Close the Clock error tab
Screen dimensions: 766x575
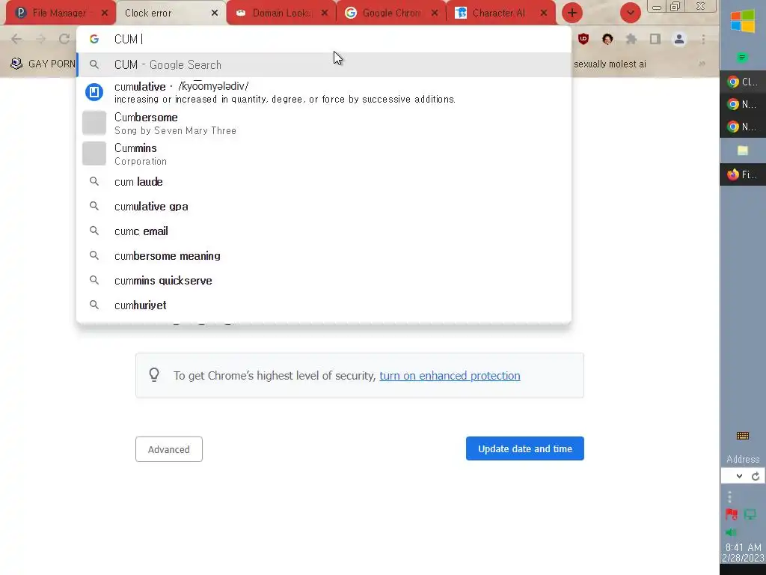point(215,13)
